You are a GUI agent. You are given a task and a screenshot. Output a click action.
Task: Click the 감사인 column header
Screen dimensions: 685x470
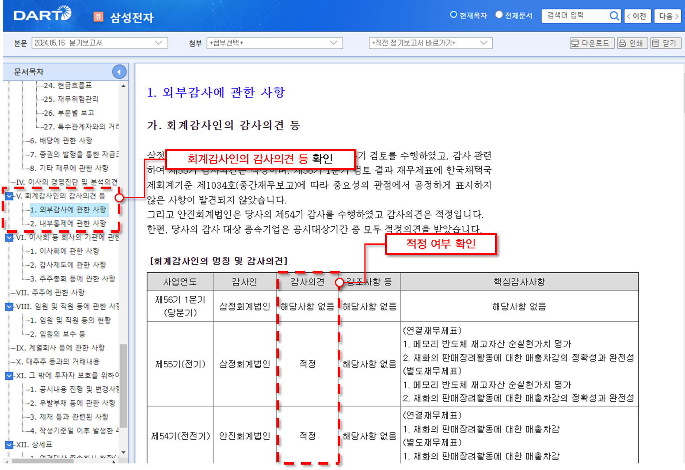pyautogui.click(x=245, y=282)
